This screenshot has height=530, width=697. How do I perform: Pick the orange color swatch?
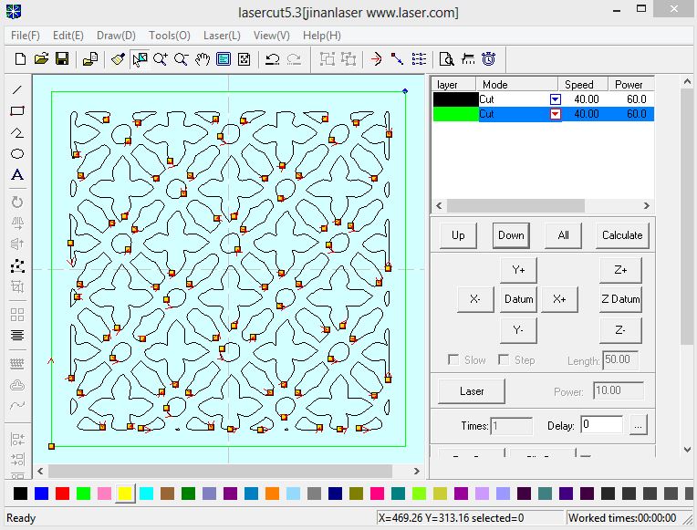[272, 494]
